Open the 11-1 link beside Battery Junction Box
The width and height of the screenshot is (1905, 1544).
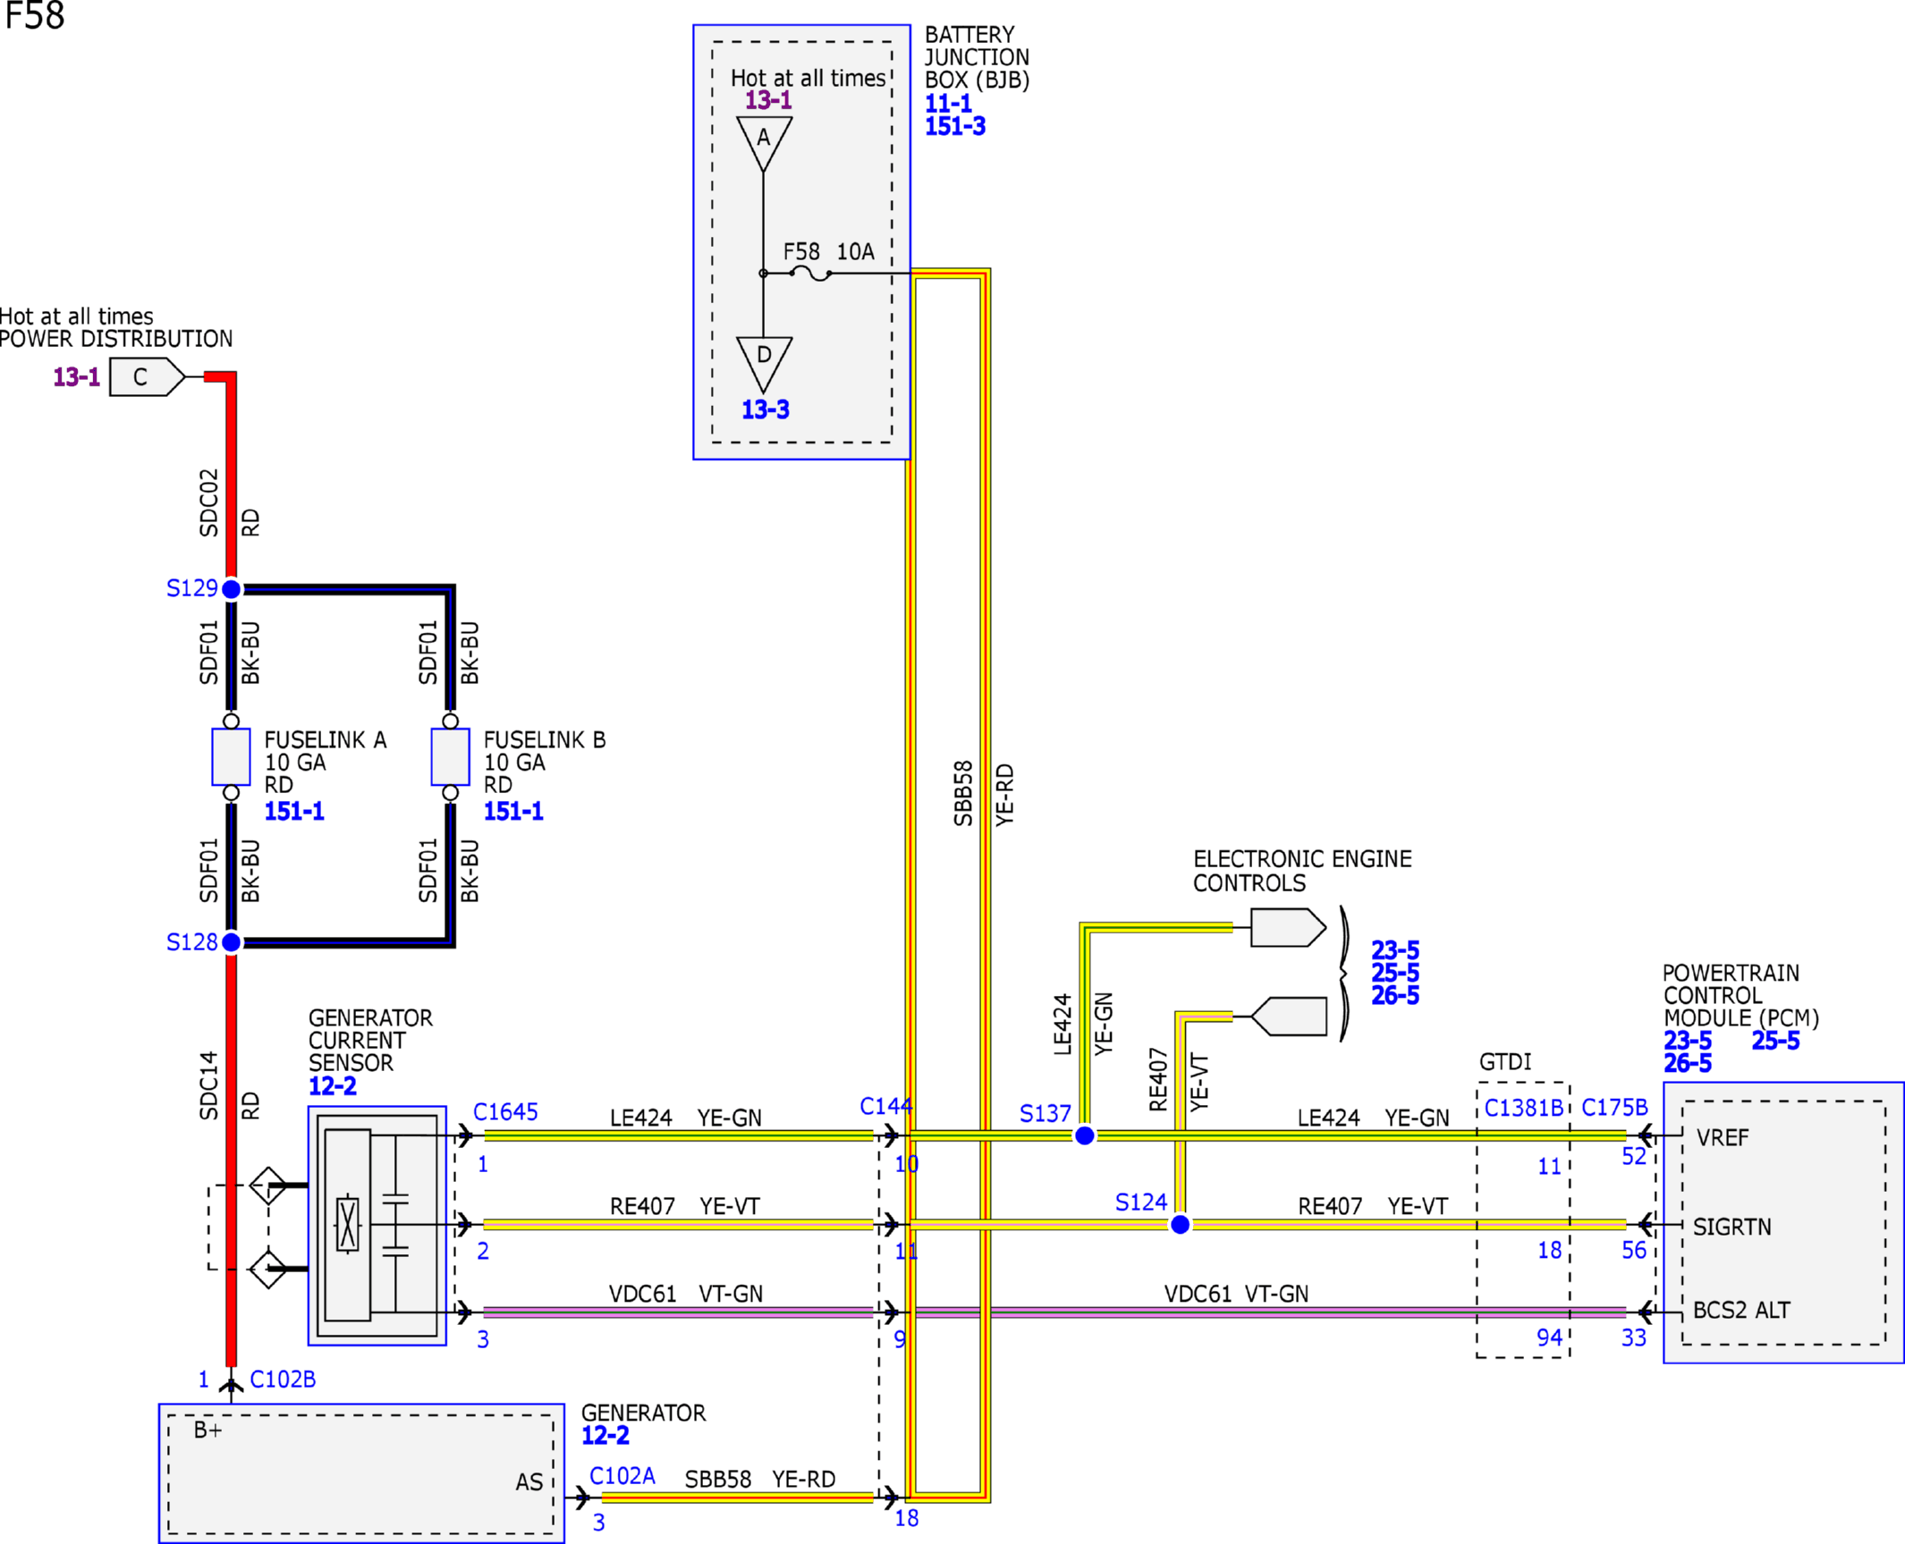[x=948, y=104]
